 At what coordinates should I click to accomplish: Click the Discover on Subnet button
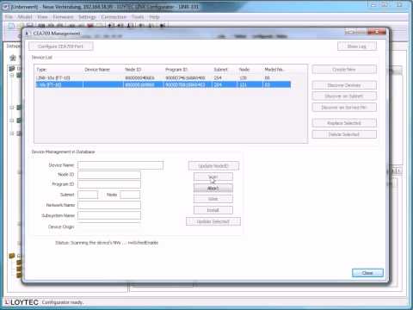(344, 96)
